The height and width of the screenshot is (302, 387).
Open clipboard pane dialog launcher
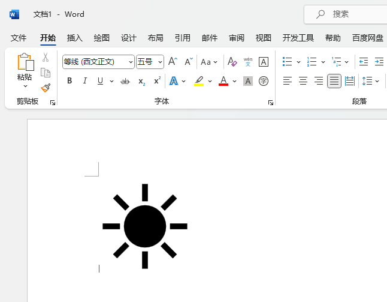(x=53, y=103)
